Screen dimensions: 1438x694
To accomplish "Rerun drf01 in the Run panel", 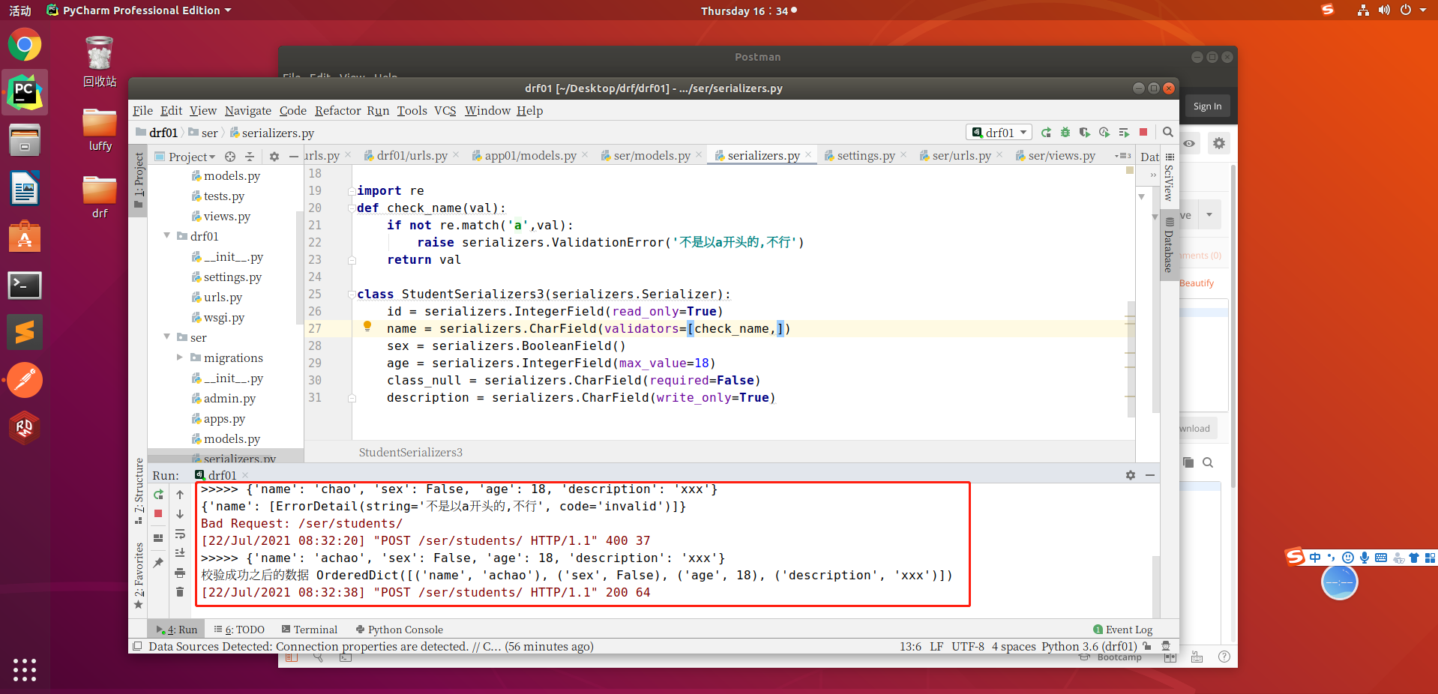I will 158,495.
